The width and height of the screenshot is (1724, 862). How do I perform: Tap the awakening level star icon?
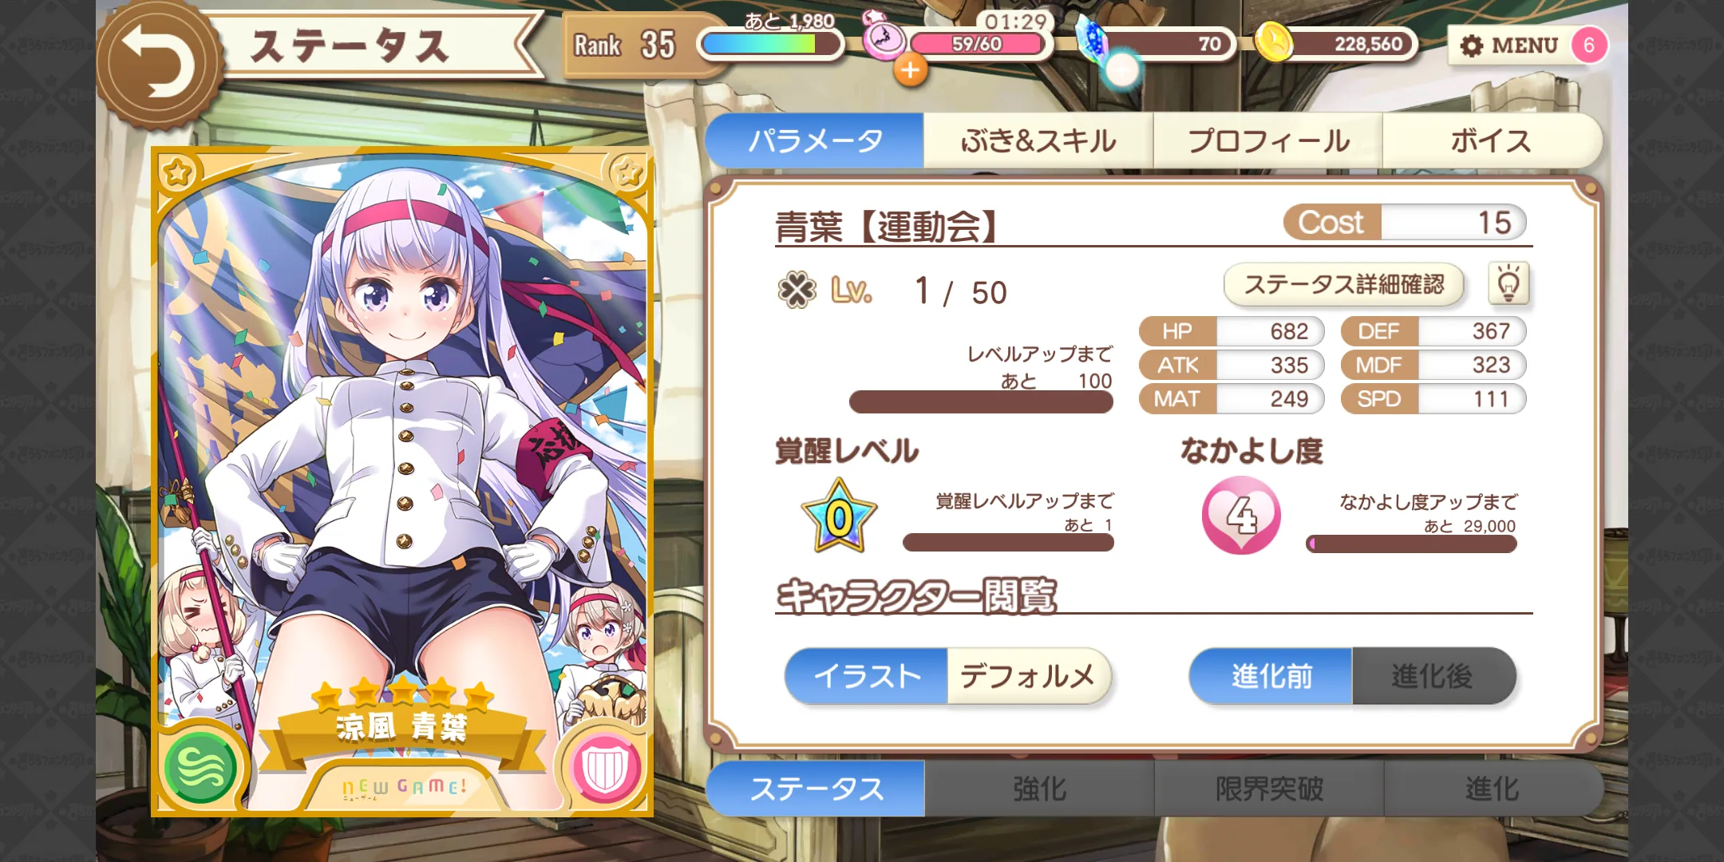[840, 516]
